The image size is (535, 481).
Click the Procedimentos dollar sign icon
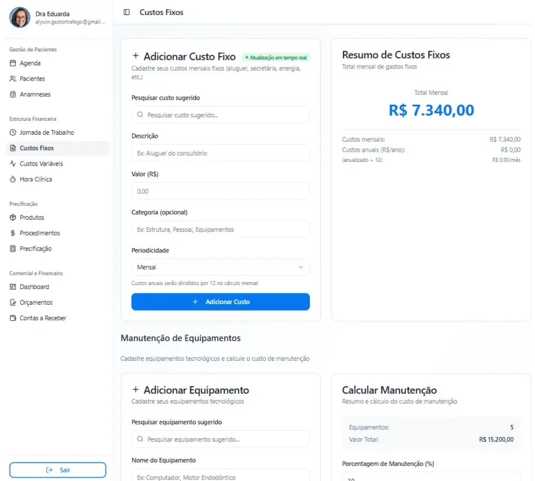click(13, 233)
